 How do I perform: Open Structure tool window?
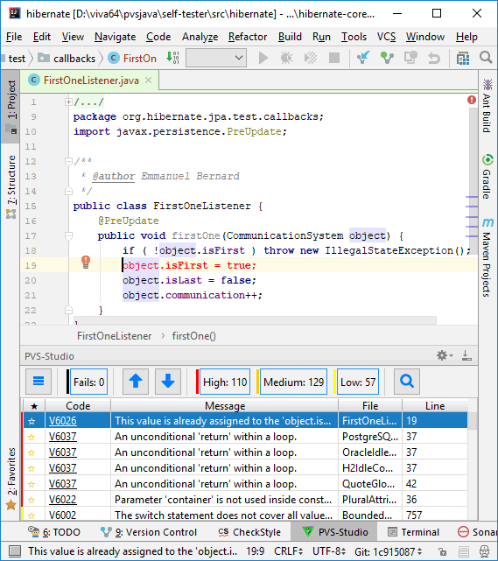click(x=11, y=186)
